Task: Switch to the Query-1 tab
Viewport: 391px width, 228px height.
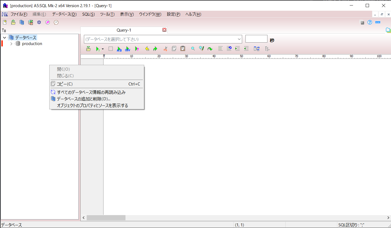Action: 124,30
